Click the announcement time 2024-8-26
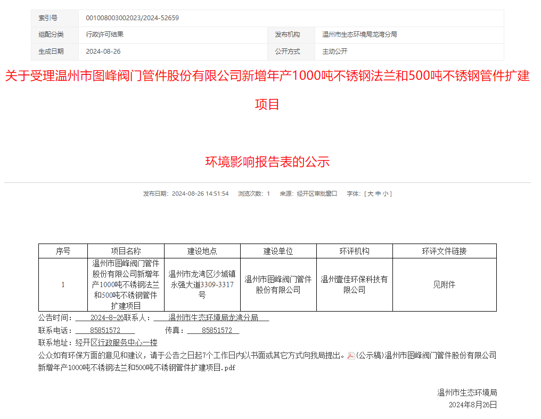 [107, 317]
